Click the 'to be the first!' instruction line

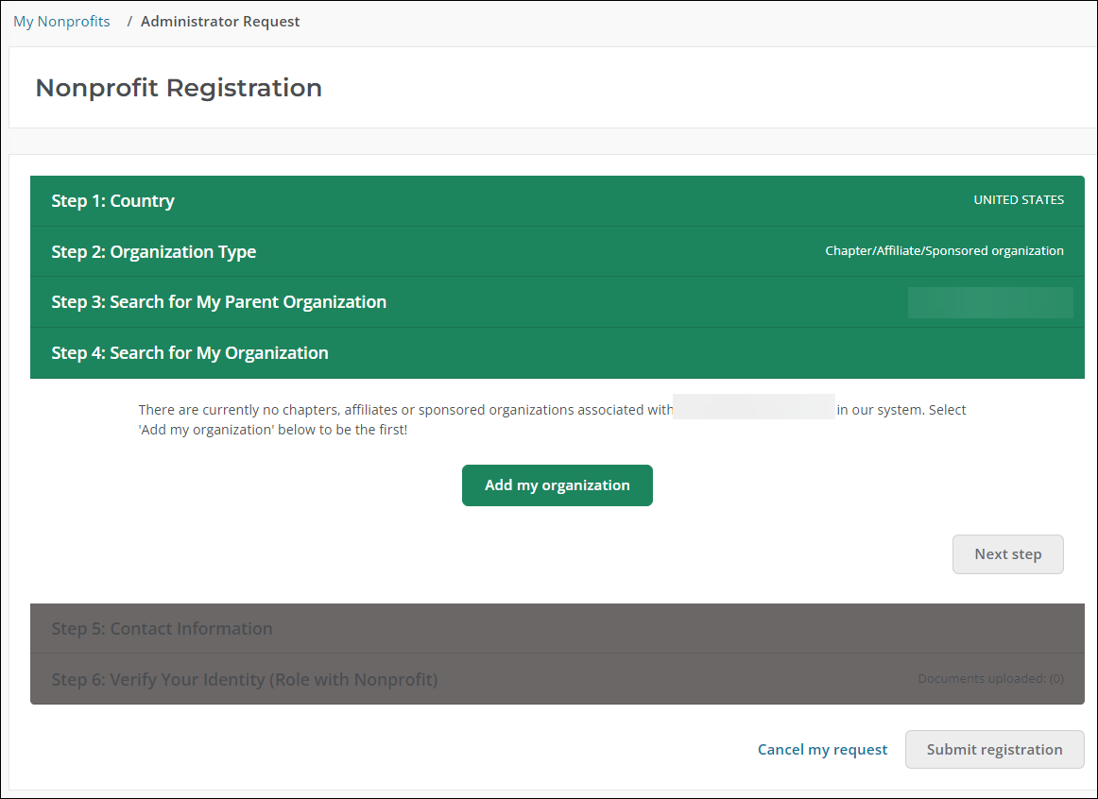(273, 431)
